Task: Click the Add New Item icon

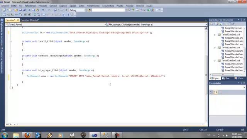Action: point(10,10)
